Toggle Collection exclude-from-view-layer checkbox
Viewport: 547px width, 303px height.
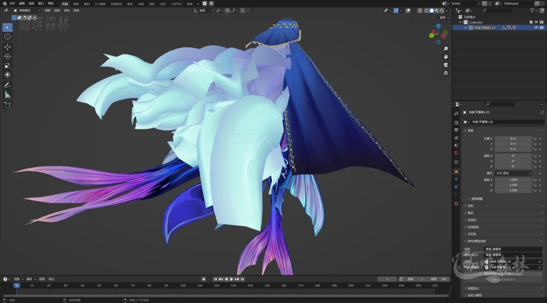click(x=531, y=22)
